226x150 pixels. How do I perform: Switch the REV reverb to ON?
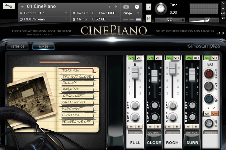(207, 113)
